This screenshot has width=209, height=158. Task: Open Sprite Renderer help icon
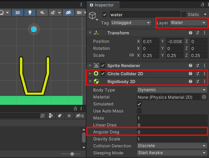191,65
